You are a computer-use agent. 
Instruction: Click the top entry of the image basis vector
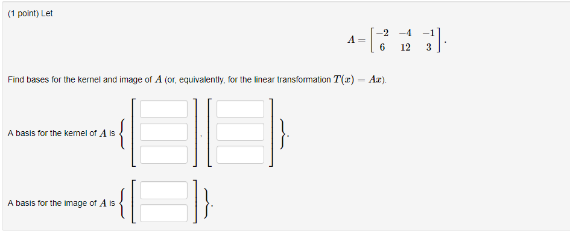(x=163, y=190)
